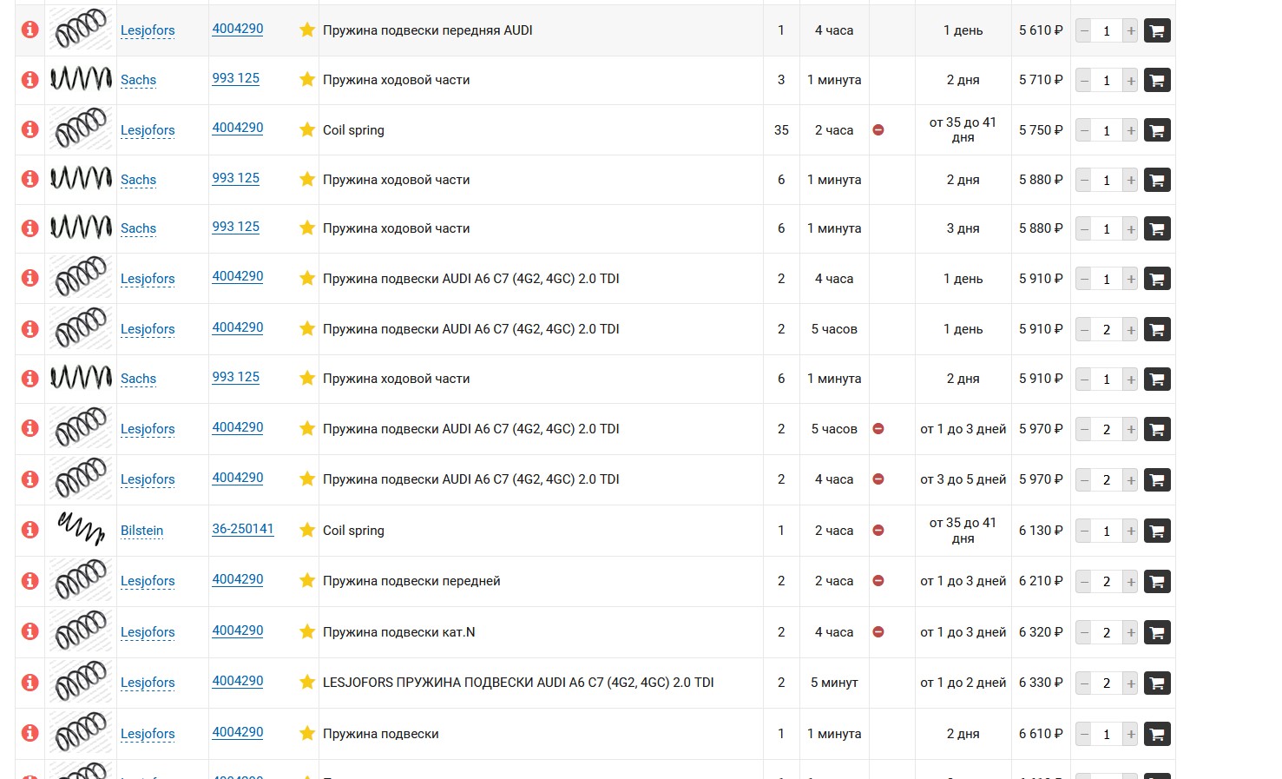Open Sachs brand link on the 5 710 ₽ row
This screenshot has height=779, width=1282.
click(138, 80)
